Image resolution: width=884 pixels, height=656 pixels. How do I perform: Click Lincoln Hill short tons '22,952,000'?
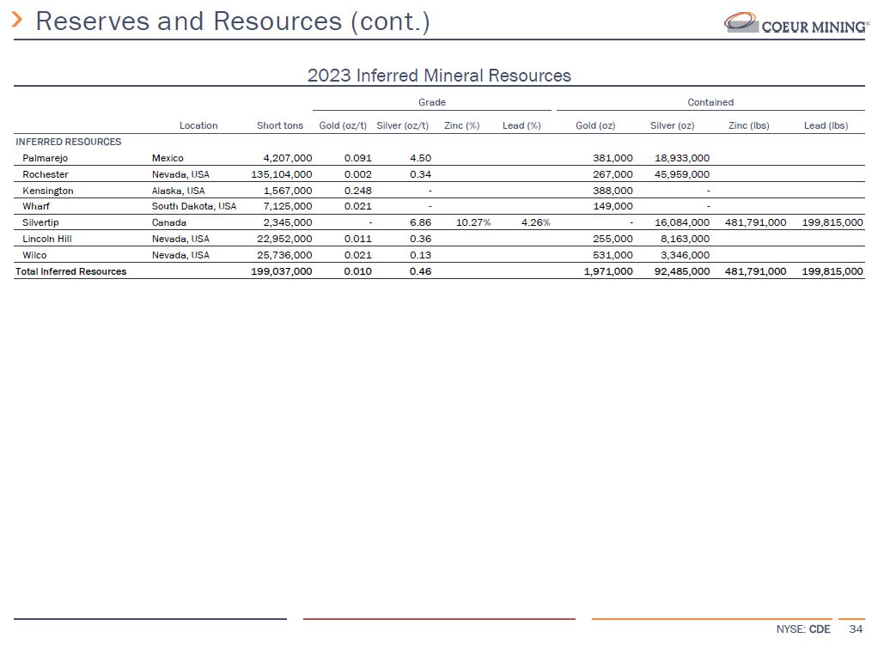284,239
